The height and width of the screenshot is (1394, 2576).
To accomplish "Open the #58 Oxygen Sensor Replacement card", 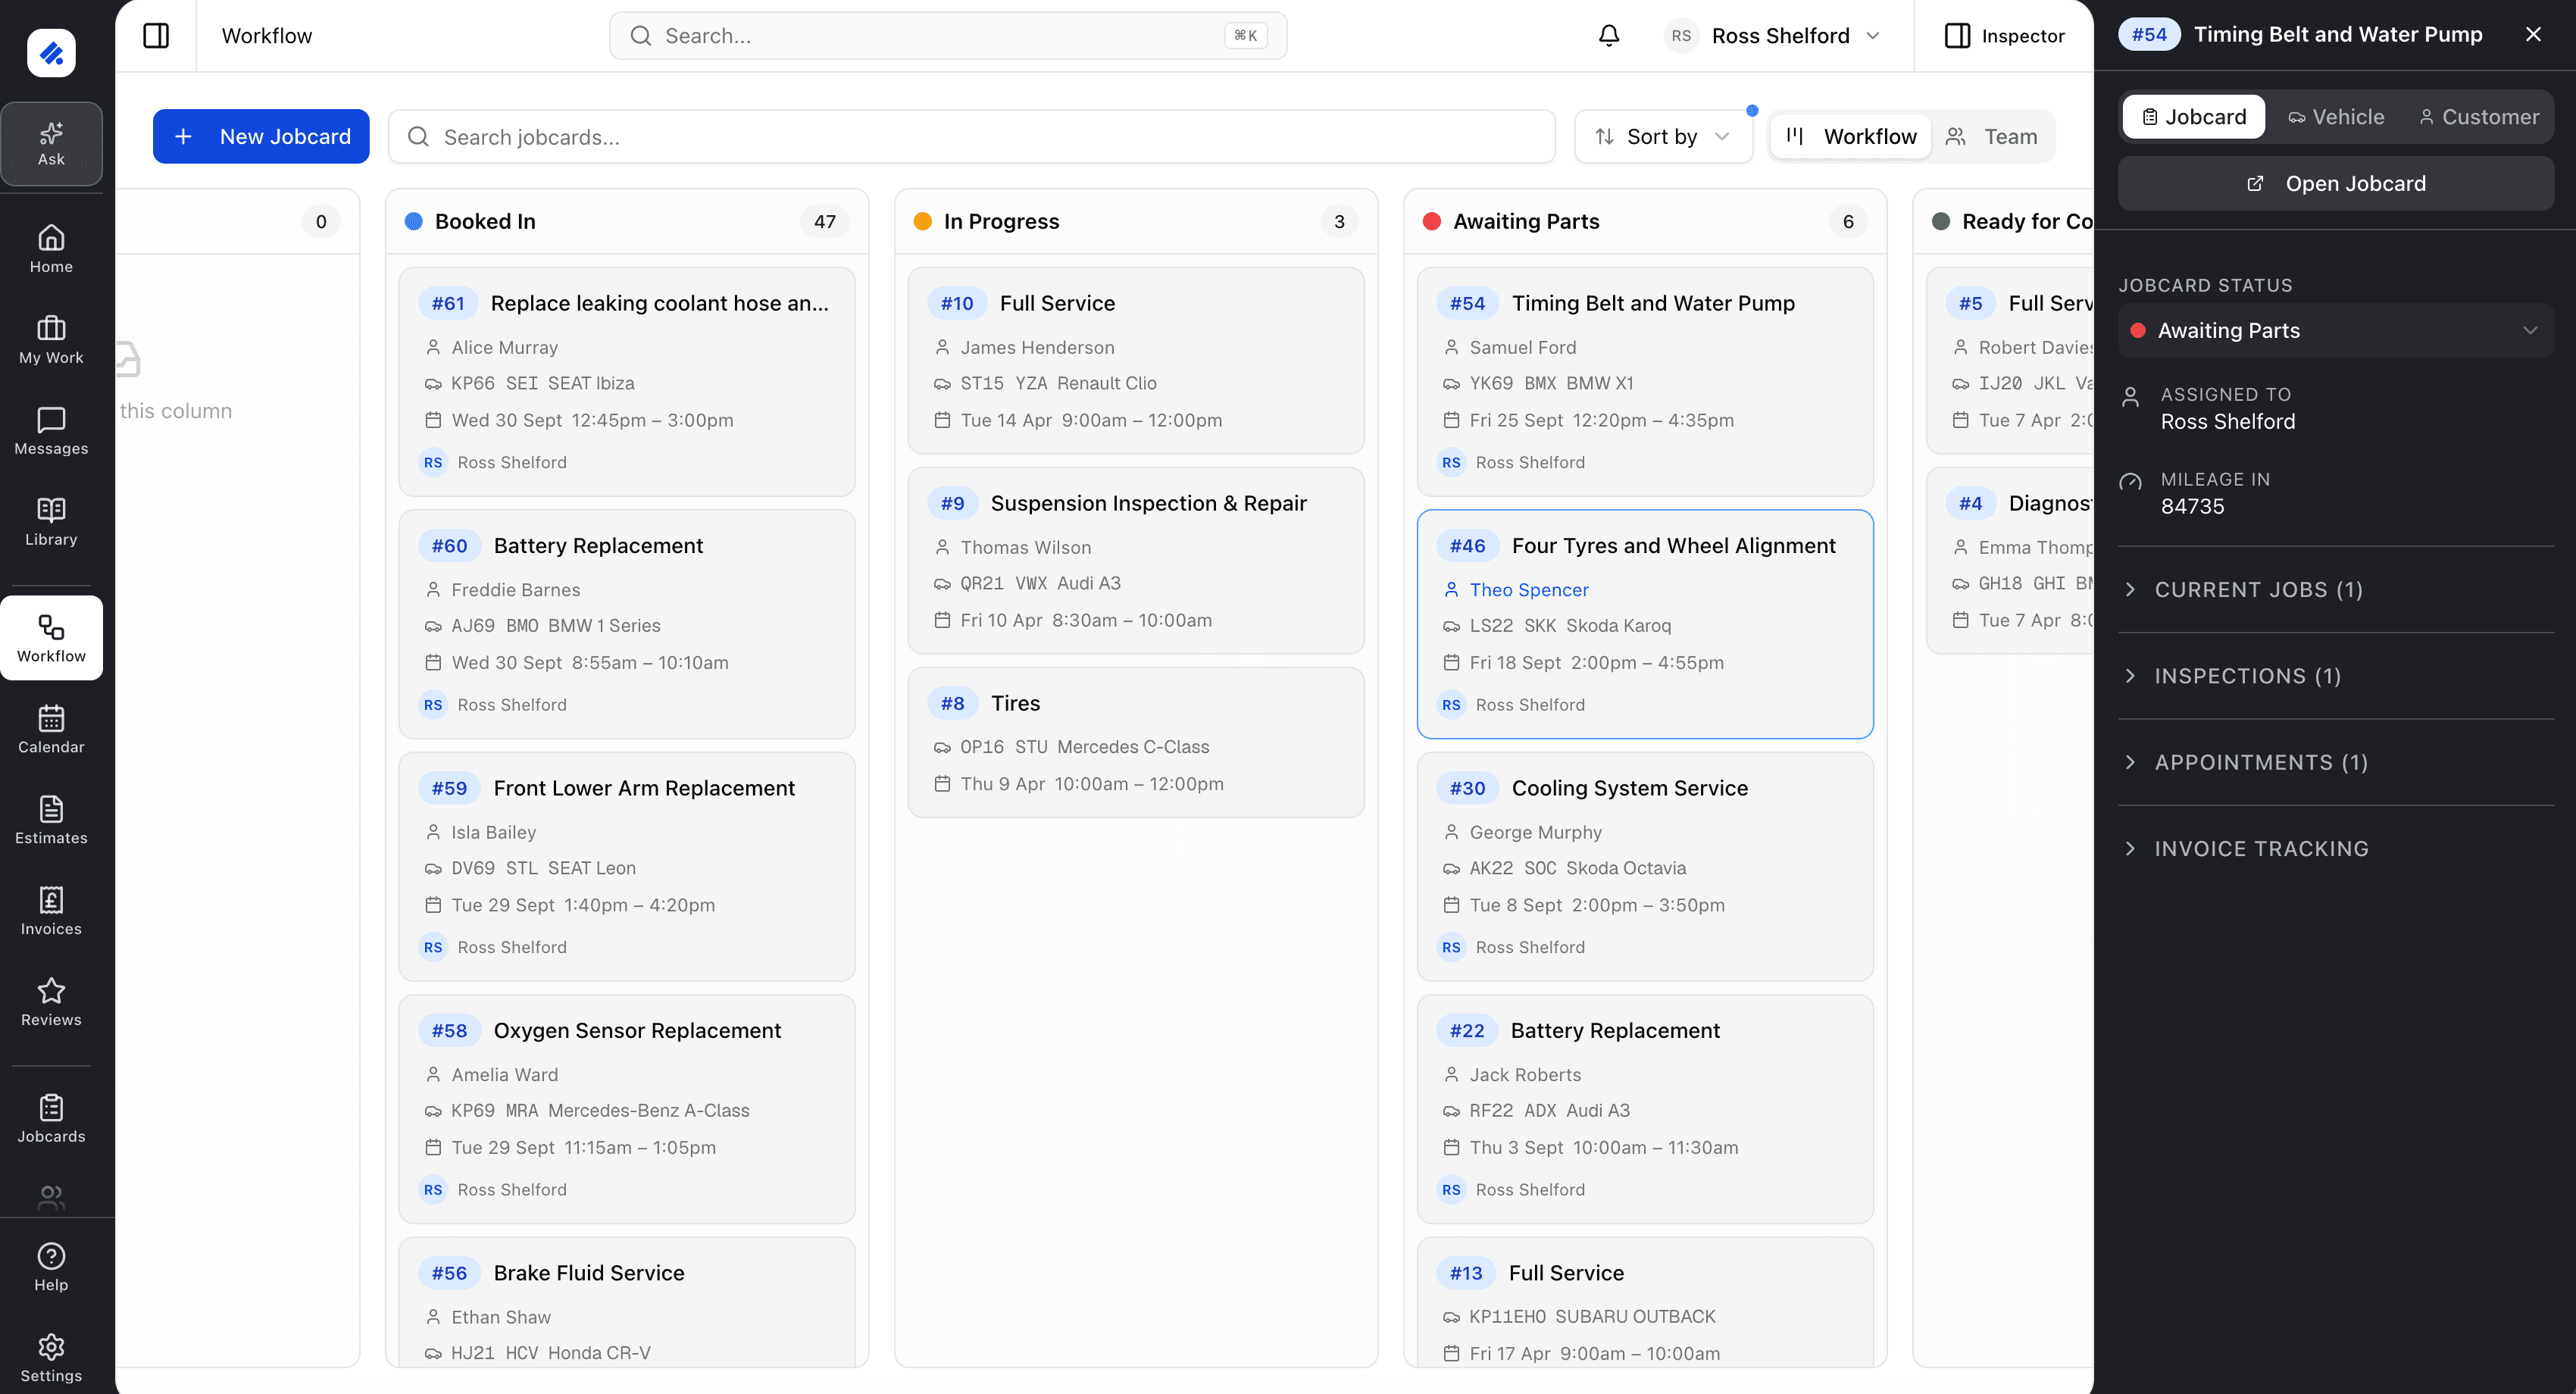I will 627,1109.
